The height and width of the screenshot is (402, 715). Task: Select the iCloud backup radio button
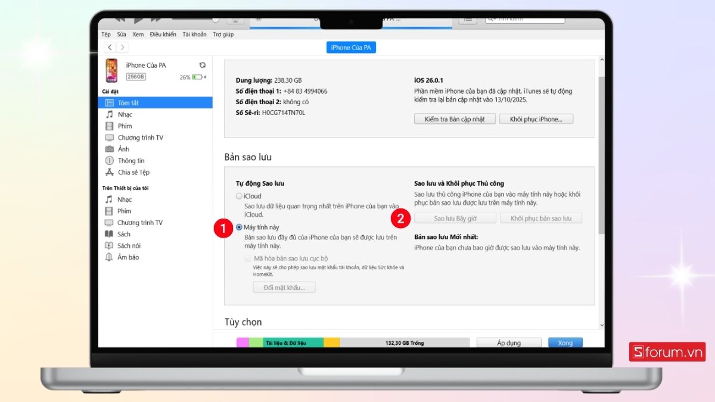[x=239, y=196]
